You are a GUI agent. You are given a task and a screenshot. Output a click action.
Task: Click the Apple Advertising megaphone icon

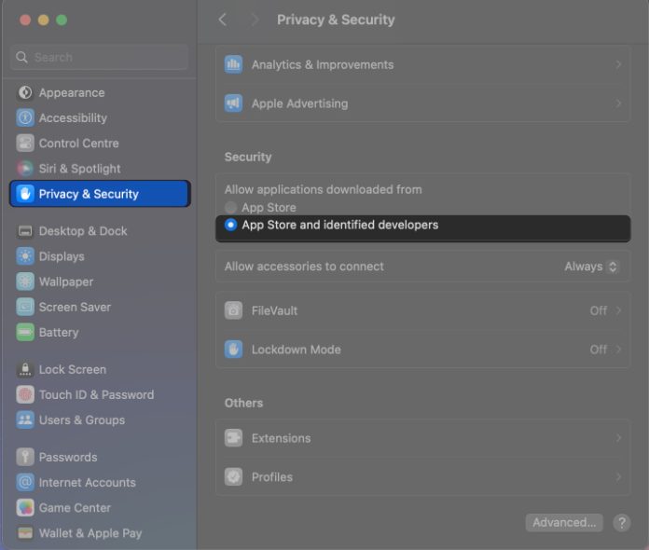233,103
